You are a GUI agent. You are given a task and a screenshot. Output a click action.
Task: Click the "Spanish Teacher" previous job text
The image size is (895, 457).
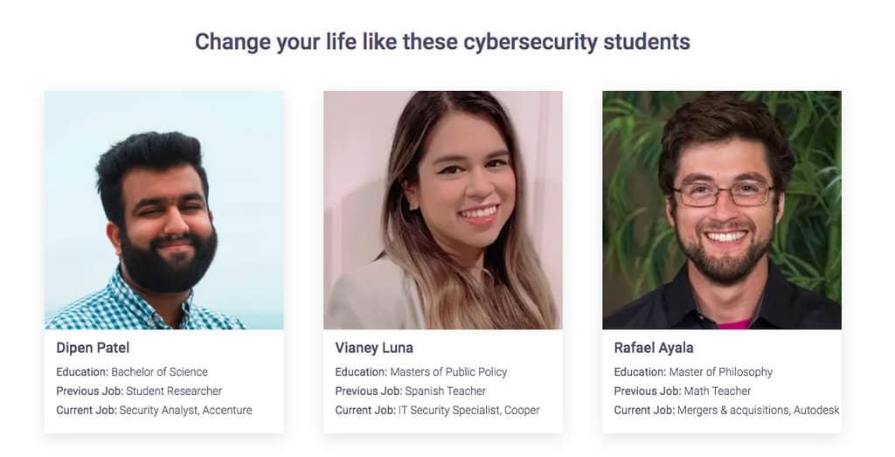point(445,391)
